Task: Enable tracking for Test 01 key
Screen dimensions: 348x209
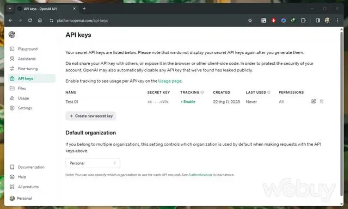Action: [x=188, y=102]
